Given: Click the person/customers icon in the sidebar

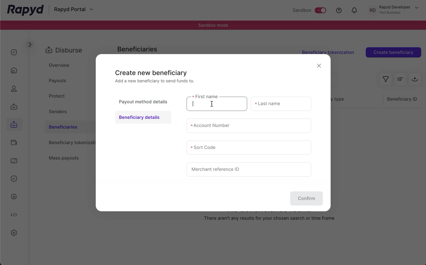Looking at the screenshot, I should [x=14, y=88].
